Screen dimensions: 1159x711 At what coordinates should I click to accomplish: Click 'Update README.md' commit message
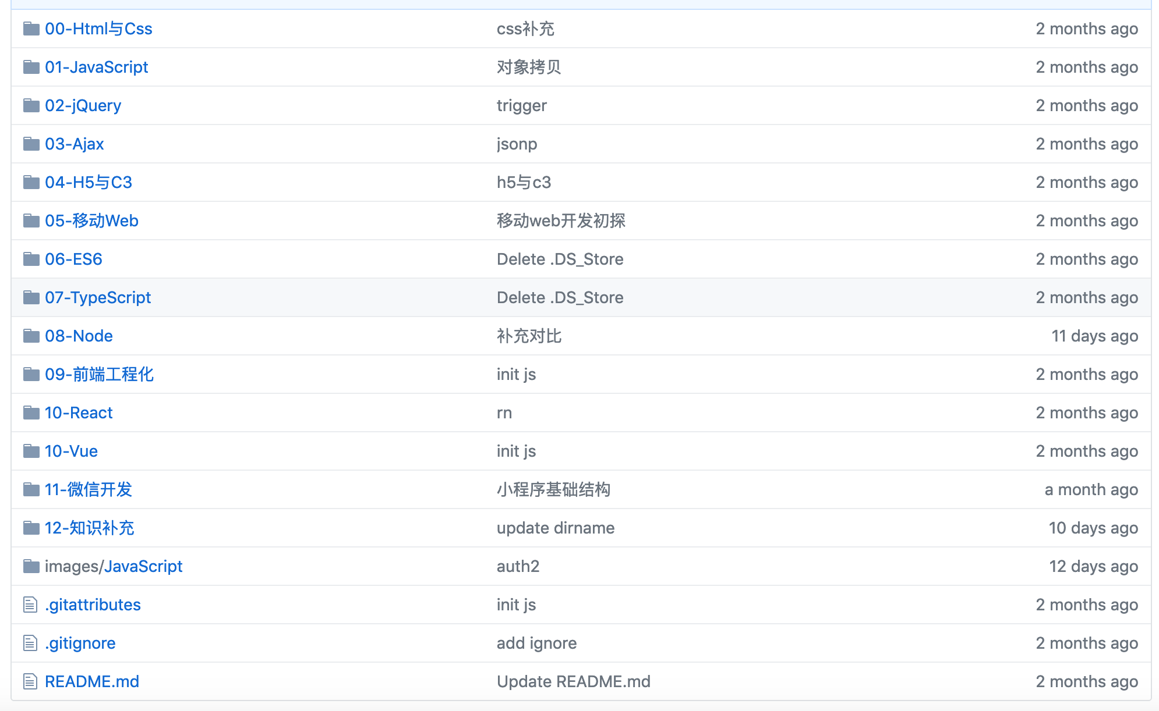pos(573,681)
